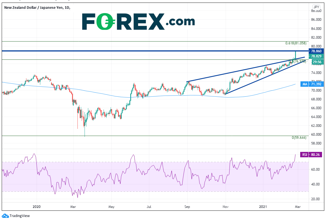
Task: Click the RSI value 80.26
Action: tap(316, 155)
